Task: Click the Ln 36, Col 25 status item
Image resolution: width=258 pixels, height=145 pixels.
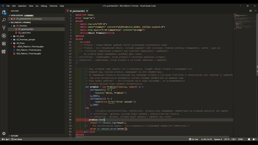Action: [x=206, y=139]
